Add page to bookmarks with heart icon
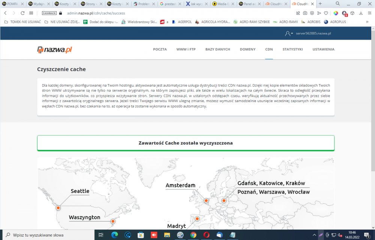The width and height of the screenshot is (375, 240). (x=326, y=13)
